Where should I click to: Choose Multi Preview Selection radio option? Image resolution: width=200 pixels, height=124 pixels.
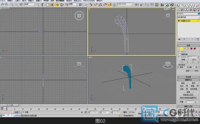(x=194, y=67)
